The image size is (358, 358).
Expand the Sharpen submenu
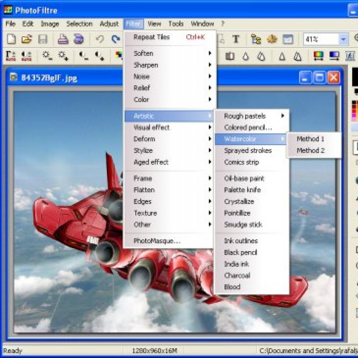(169, 65)
